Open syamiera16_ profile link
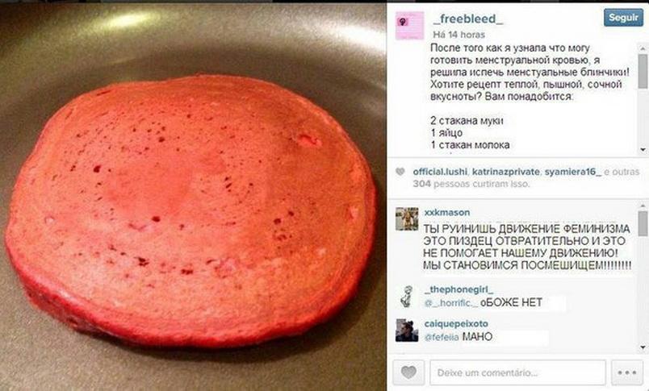649x391 pixels. pyautogui.click(x=572, y=172)
